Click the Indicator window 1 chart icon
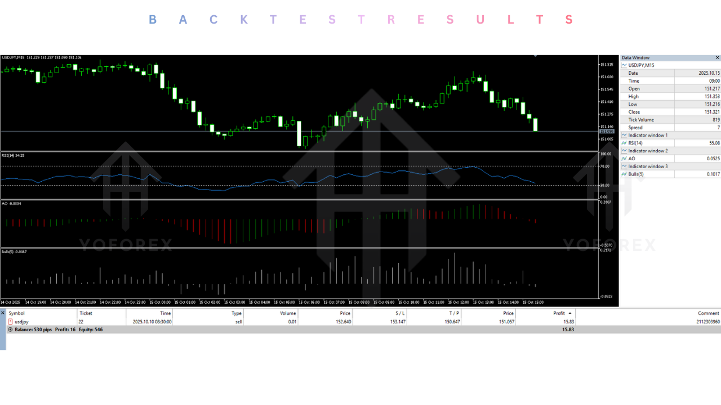Screen dimensions: 721x405 [624, 135]
